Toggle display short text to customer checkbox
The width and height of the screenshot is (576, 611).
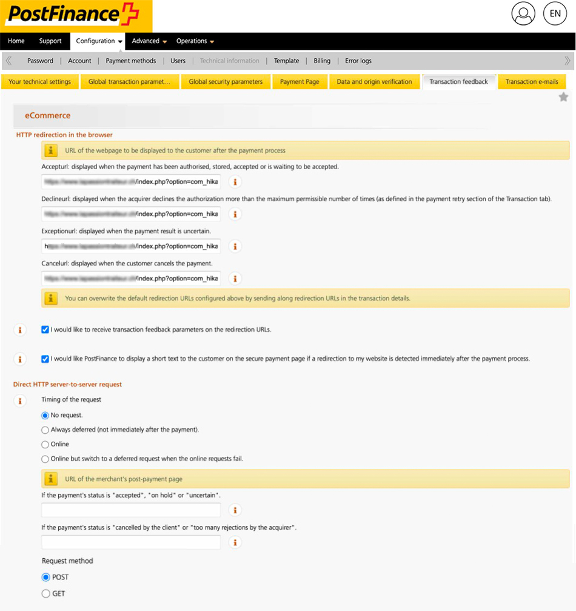pos(45,359)
